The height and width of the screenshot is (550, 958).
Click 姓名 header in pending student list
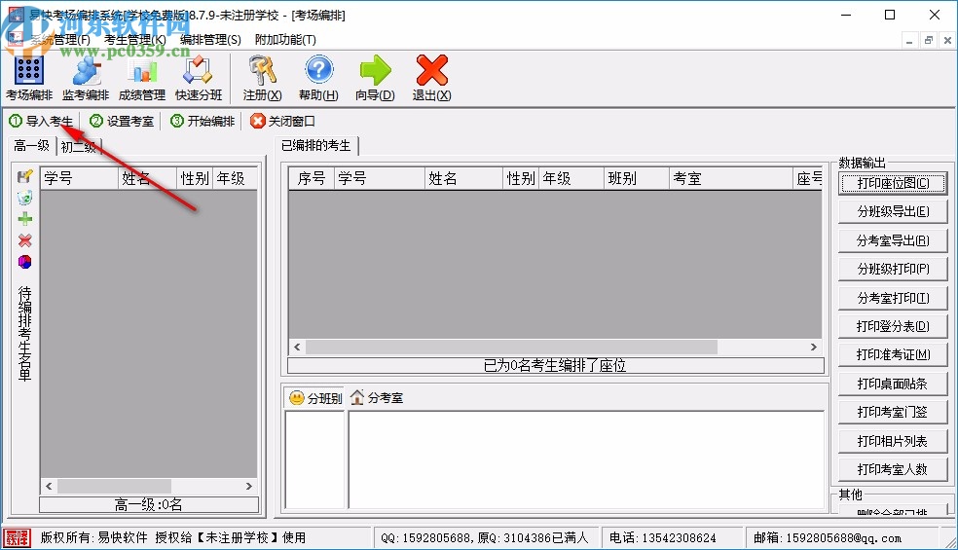[x=147, y=178]
